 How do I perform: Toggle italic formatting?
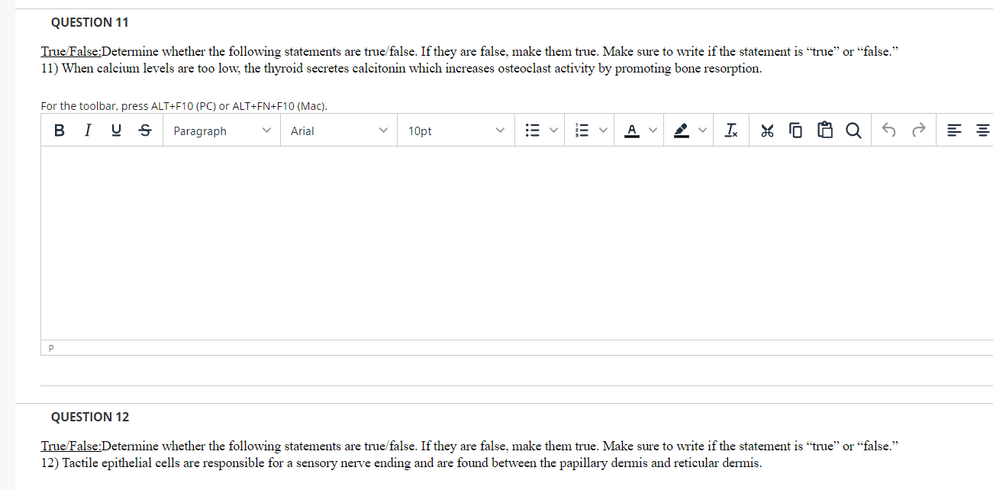88,131
